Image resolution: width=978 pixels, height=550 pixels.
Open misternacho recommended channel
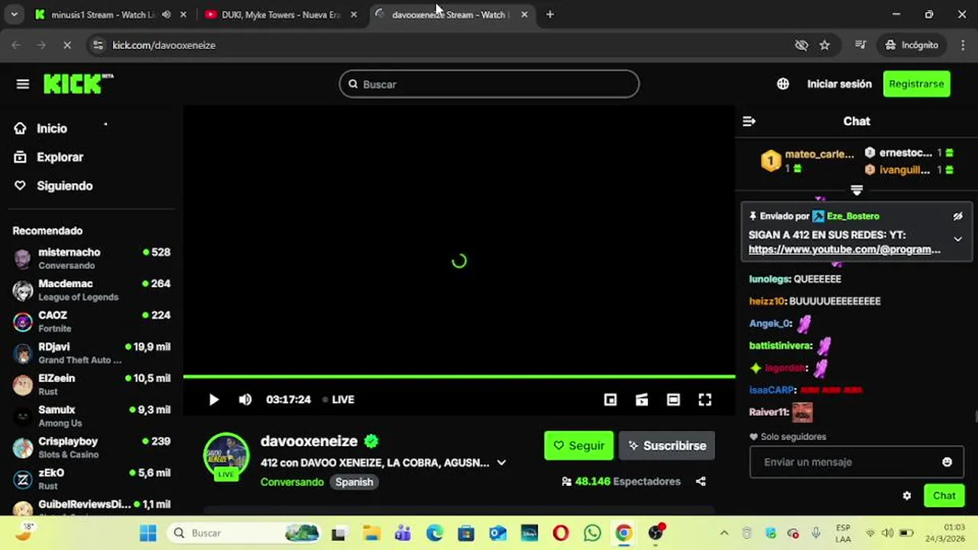92,258
